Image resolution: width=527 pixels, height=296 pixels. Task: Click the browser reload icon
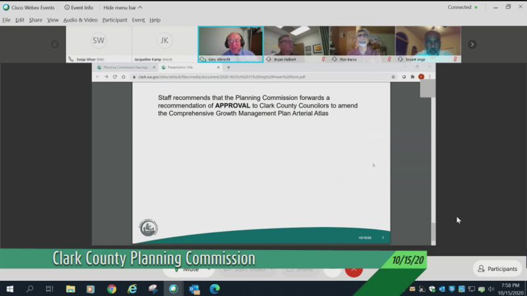point(115,77)
